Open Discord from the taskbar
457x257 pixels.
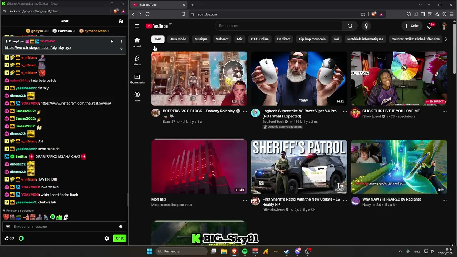tap(297, 251)
